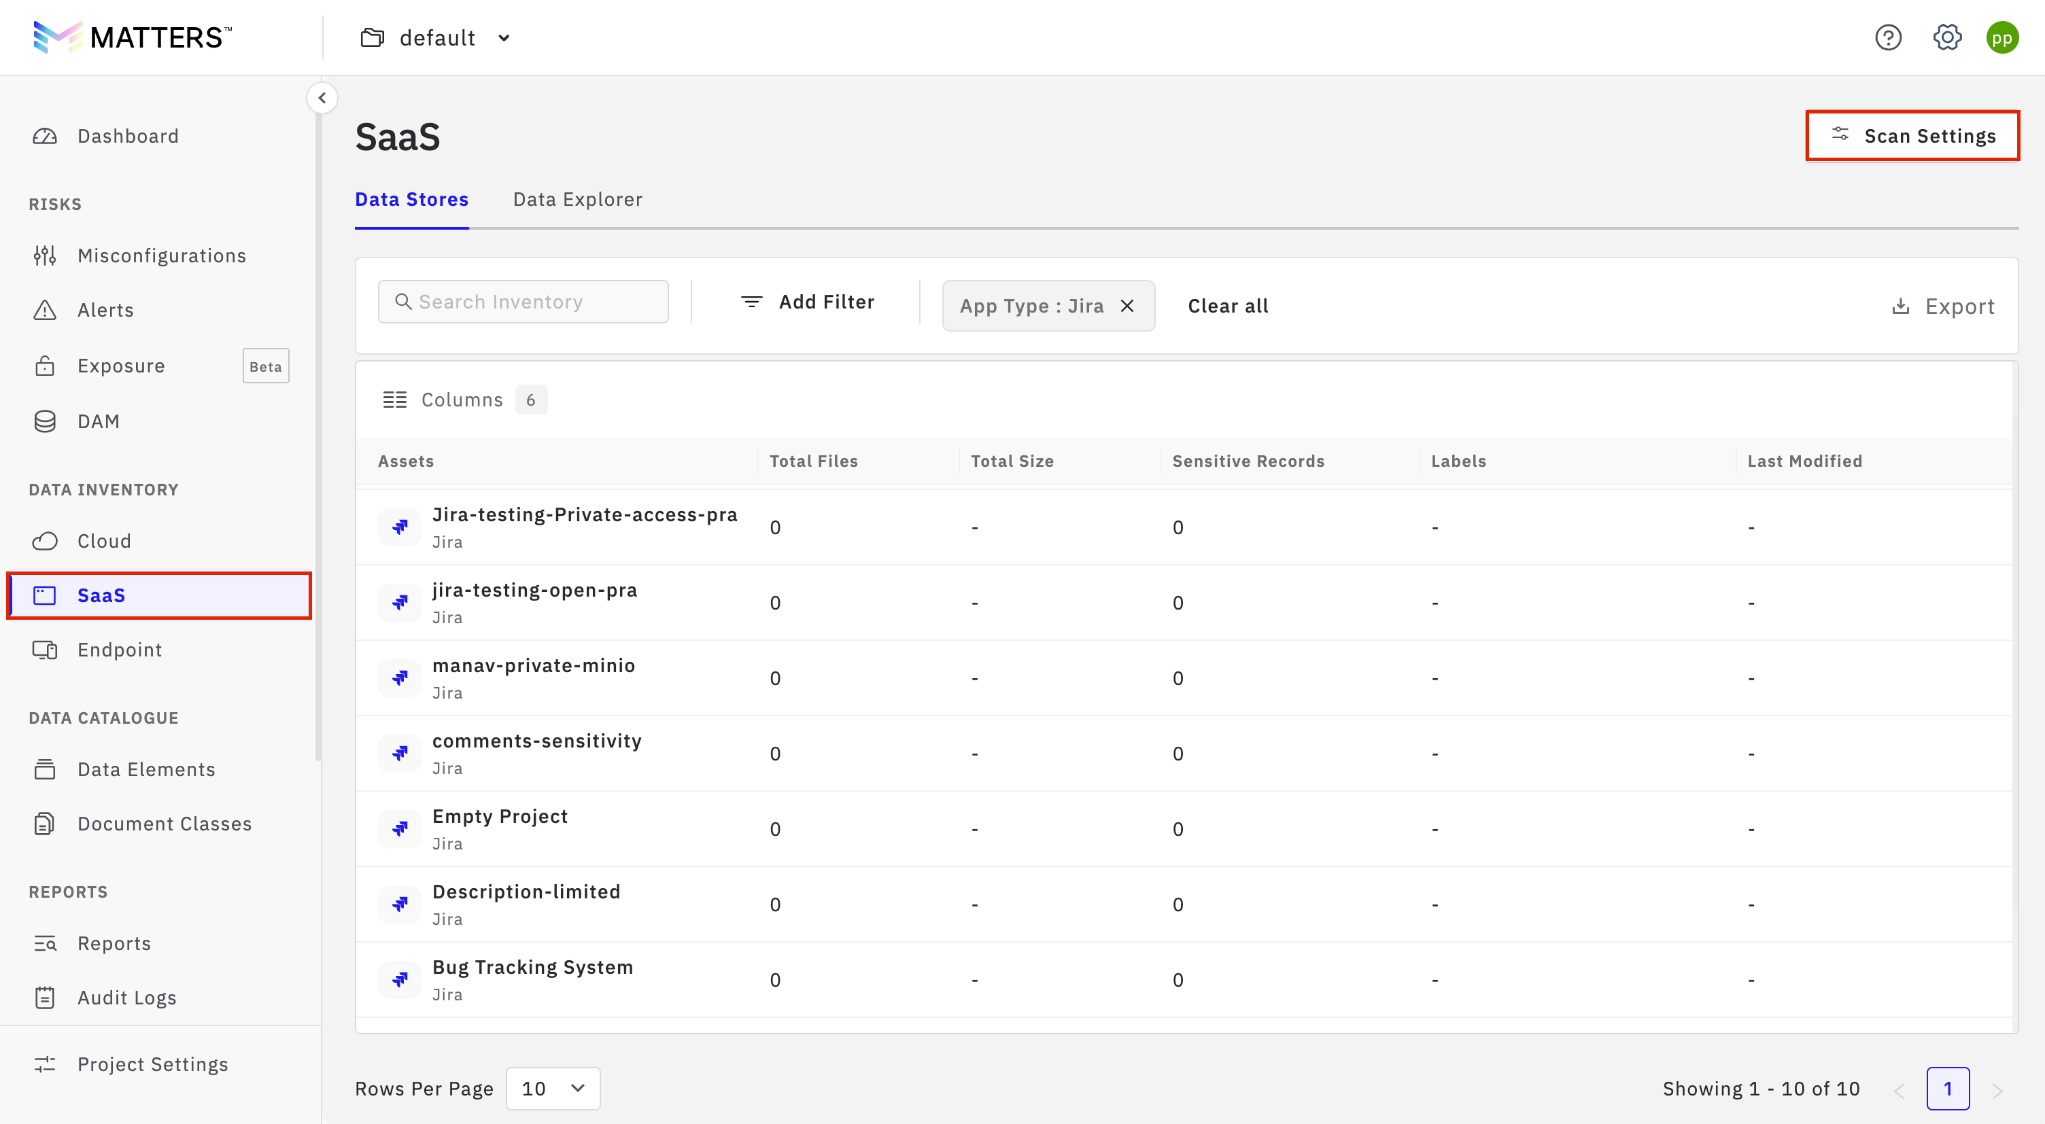Click the Cloud icon in sidebar
The height and width of the screenshot is (1124, 2045).
44,540
